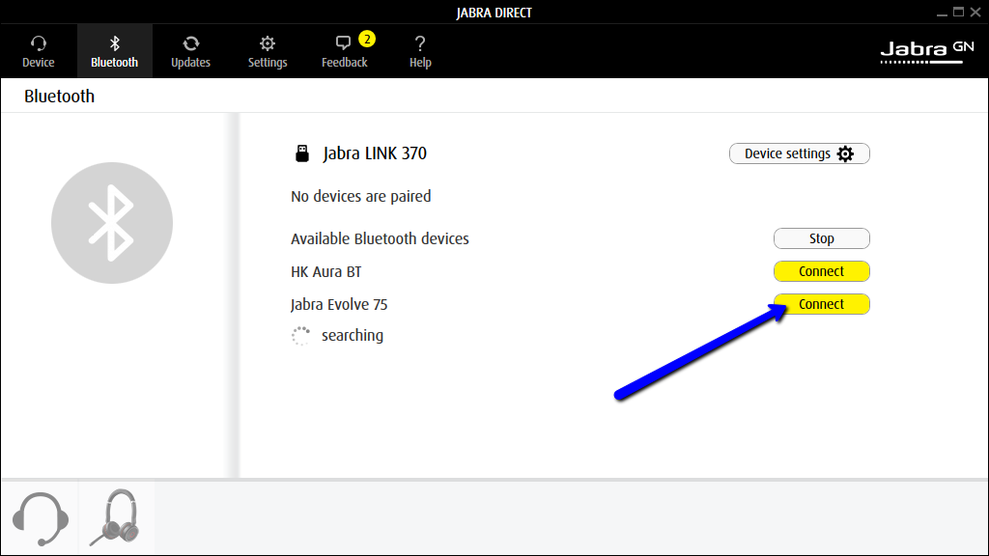This screenshot has width=989, height=556.
Task: Open the Help tab
Action: 420,51
